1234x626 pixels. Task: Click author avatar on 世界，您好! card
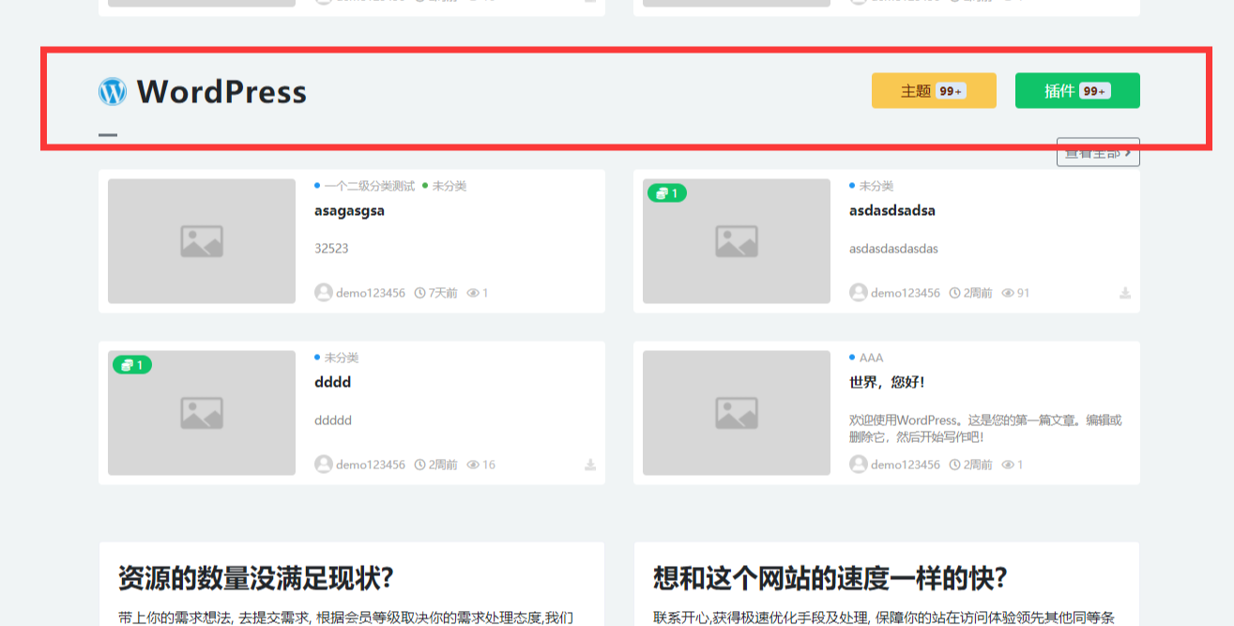point(859,465)
